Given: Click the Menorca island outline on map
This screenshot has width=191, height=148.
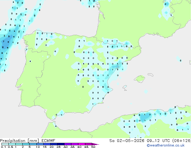Looking at the screenshot, I should [x=150, y=75].
